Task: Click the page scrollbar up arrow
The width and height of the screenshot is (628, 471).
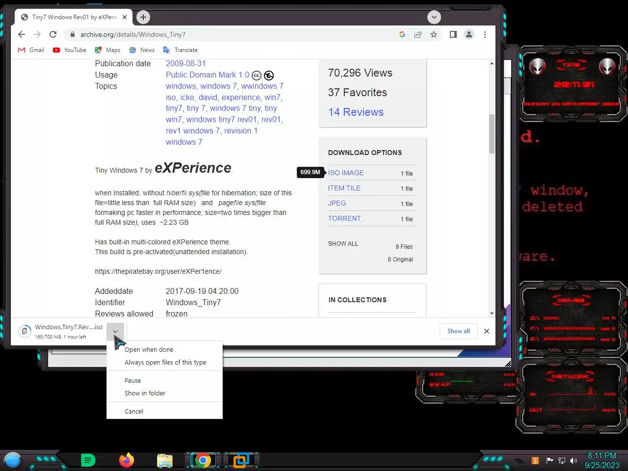Action: 492,64
